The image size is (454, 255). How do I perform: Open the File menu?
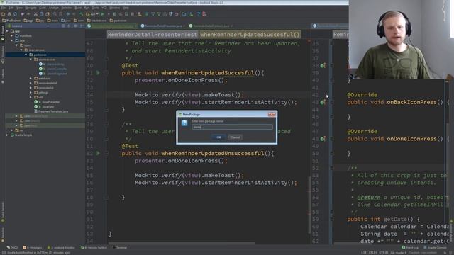pyautogui.click(x=4, y=8)
